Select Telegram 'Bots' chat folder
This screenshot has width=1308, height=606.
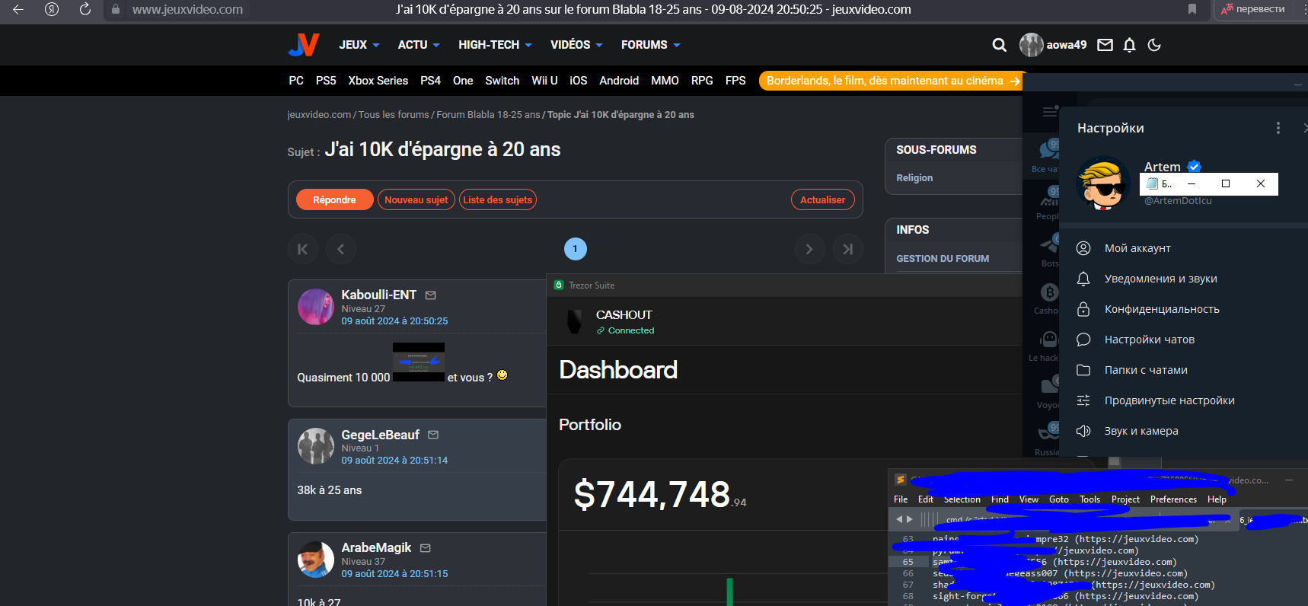click(x=1049, y=251)
